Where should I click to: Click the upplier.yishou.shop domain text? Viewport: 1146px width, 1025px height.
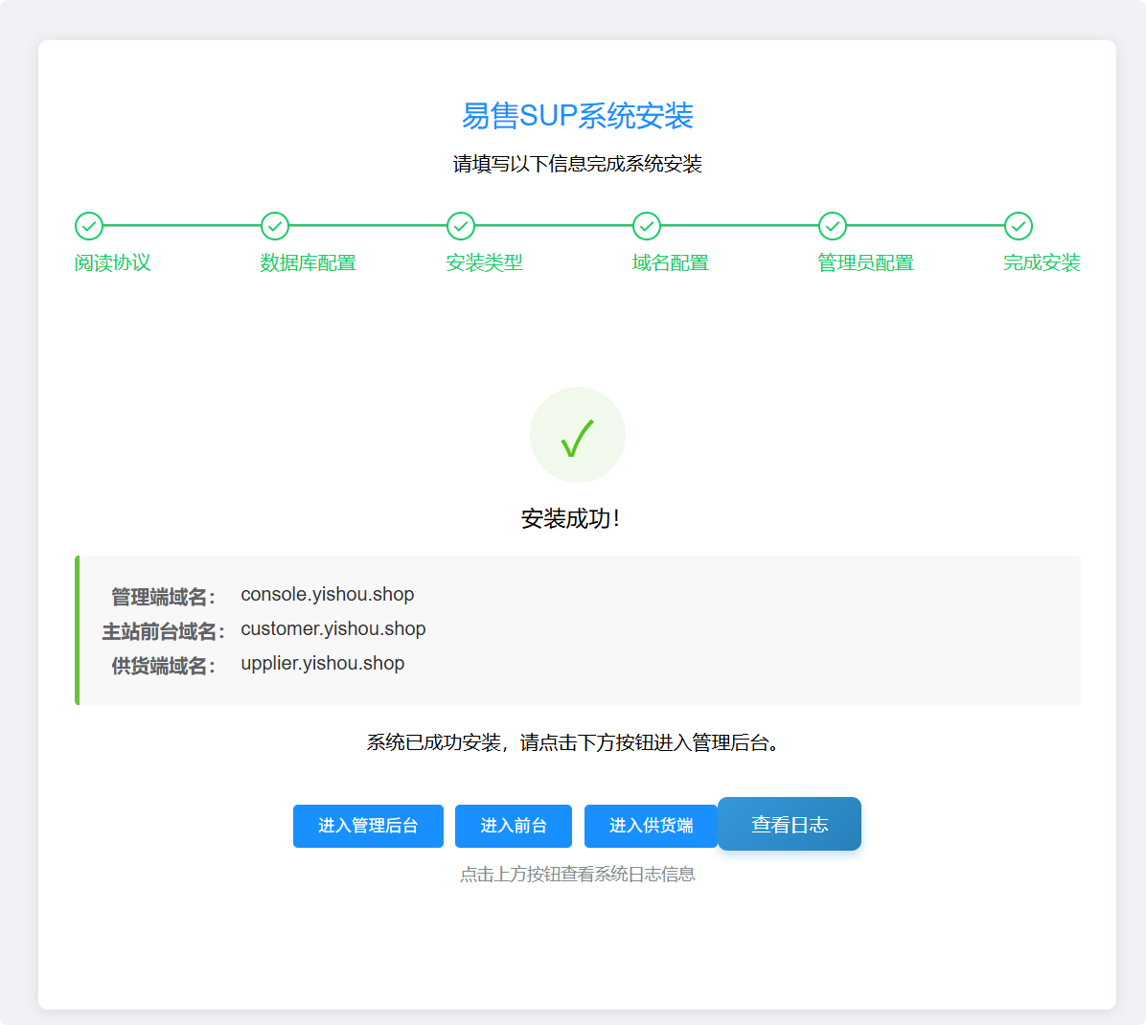coord(323,663)
